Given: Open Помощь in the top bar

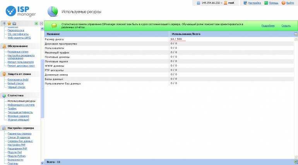Looking at the screenshot, I should [x=273, y=3].
